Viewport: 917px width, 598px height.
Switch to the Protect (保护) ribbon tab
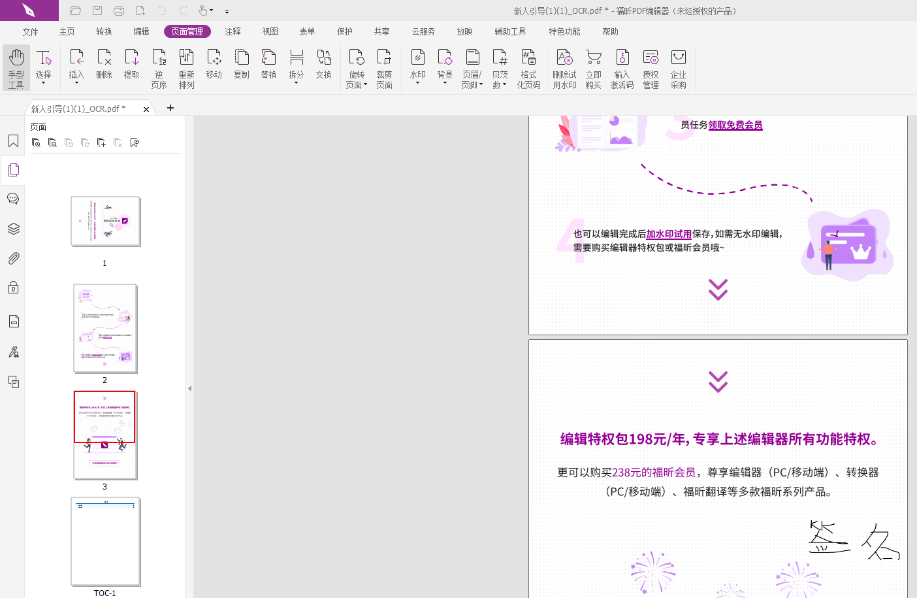[x=344, y=31]
